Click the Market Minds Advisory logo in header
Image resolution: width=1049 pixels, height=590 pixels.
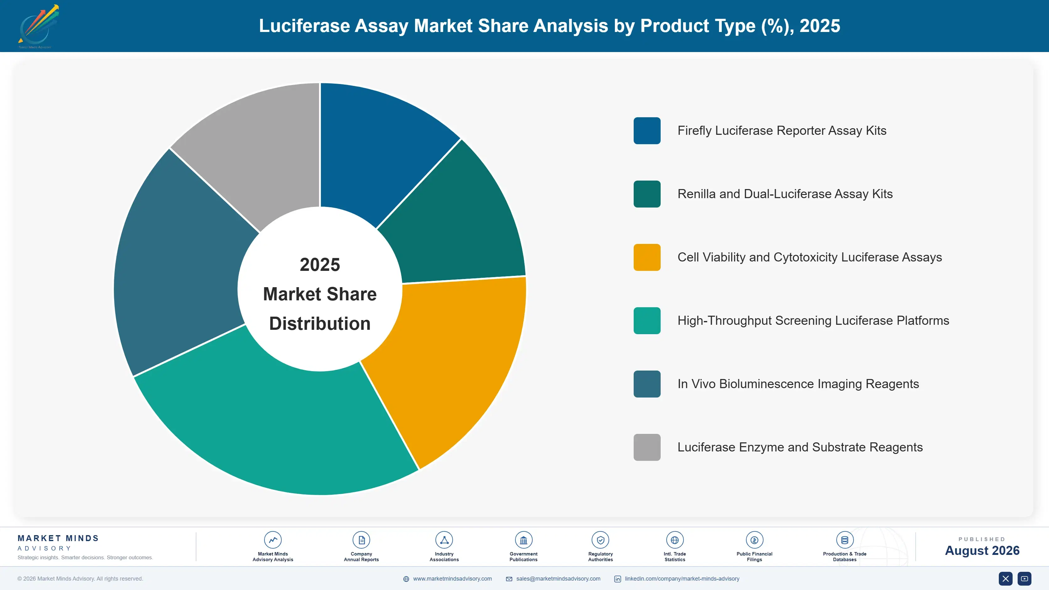[38, 26]
